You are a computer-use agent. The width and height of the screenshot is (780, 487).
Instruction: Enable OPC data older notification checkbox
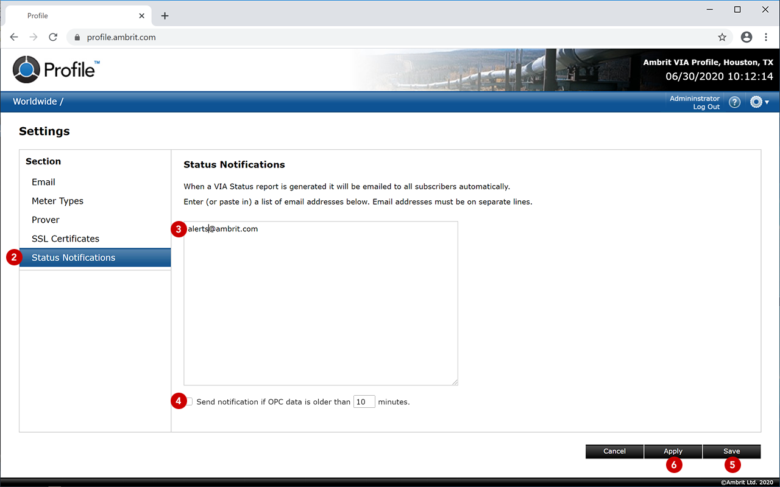190,402
